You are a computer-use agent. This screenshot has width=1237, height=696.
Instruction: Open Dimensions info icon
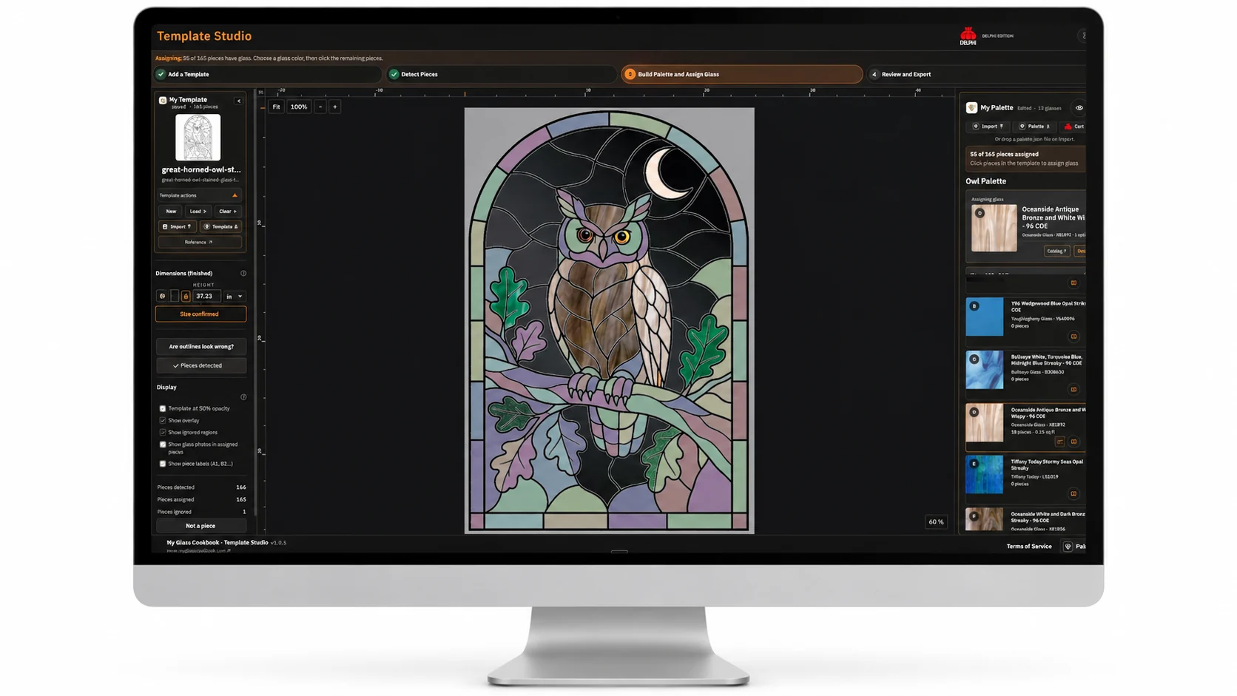[243, 274]
